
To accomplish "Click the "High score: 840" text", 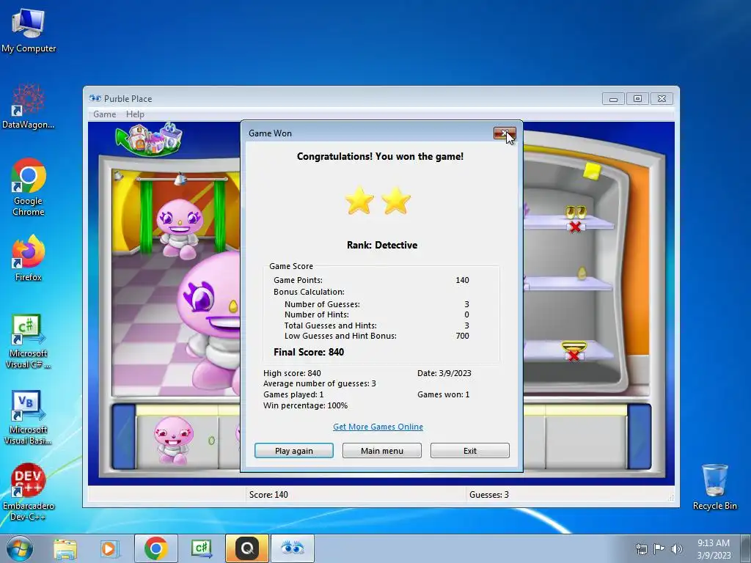I will pos(292,373).
